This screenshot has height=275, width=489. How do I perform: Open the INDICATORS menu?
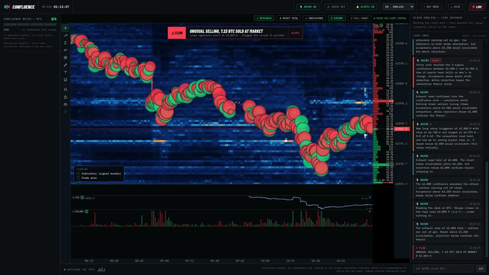coord(314,18)
